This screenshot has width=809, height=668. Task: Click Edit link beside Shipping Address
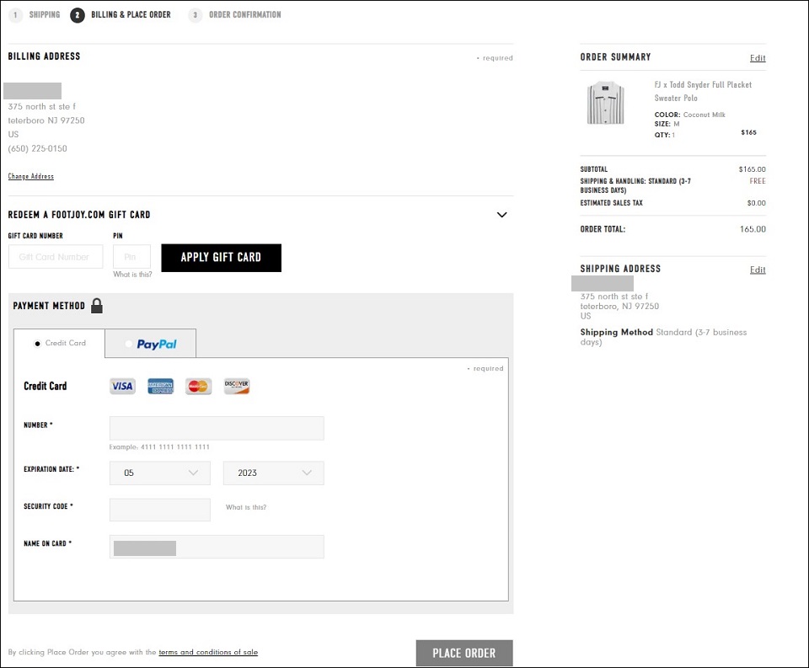pyautogui.click(x=758, y=270)
